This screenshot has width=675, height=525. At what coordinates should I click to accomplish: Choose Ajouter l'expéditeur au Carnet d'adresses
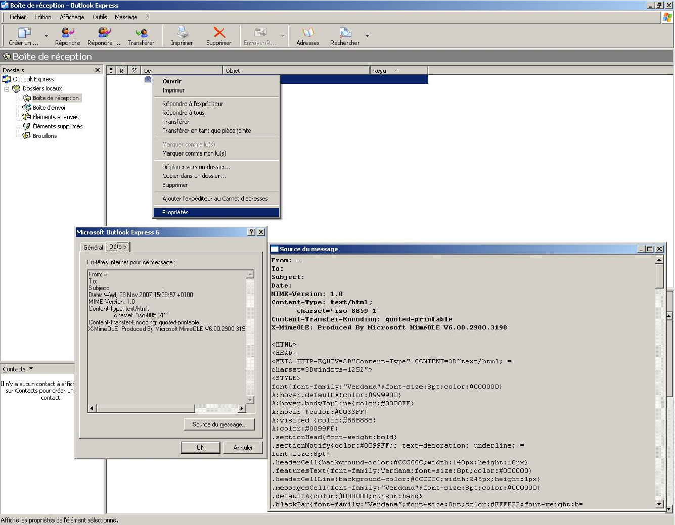point(216,199)
